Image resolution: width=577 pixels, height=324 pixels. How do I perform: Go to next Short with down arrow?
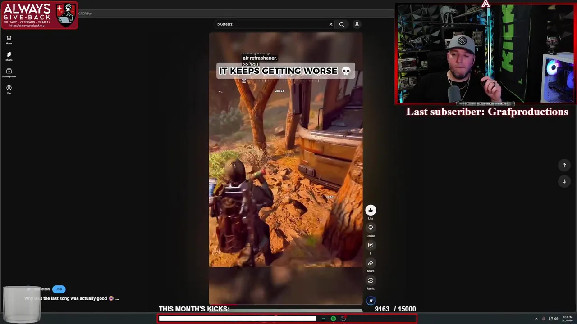click(564, 181)
